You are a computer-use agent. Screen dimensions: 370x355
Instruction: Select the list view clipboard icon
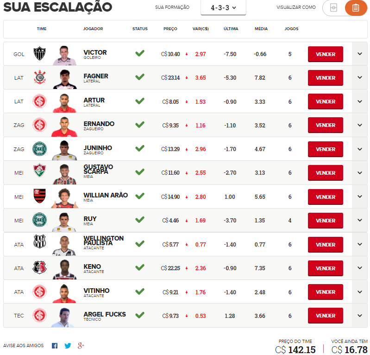[x=356, y=8]
